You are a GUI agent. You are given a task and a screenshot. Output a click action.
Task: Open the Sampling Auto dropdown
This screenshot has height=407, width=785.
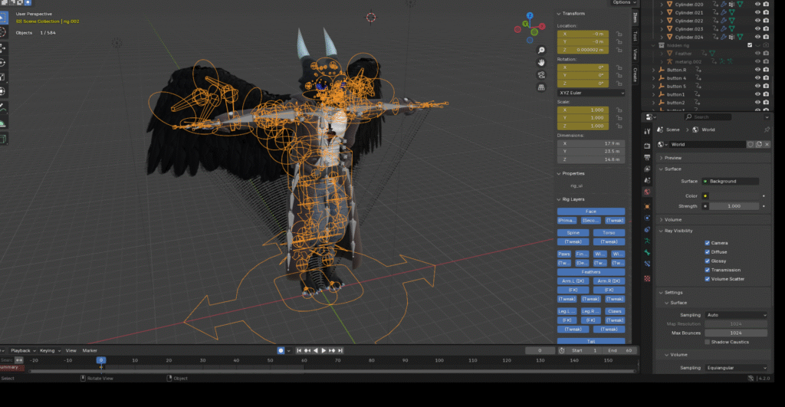click(x=736, y=315)
